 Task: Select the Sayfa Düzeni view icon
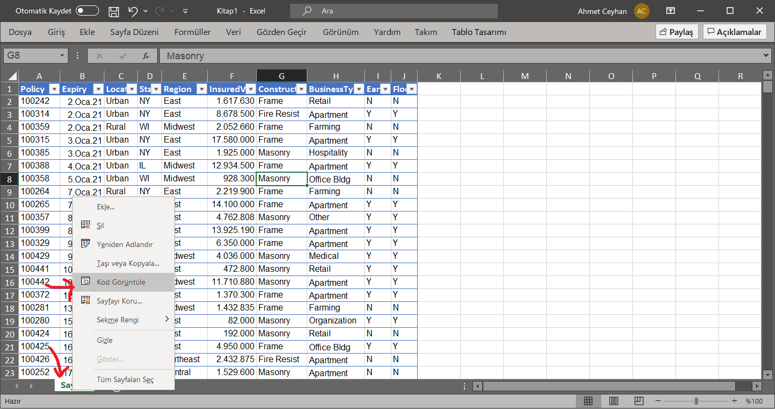[614, 401]
